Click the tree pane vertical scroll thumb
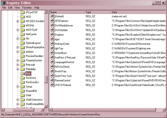Viewport: 167px width, 118px height. point(46,79)
